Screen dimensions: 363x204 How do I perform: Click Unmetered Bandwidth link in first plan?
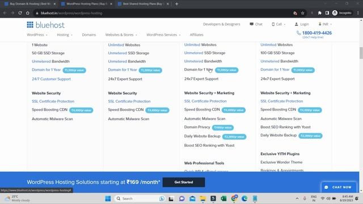(x=41, y=61)
